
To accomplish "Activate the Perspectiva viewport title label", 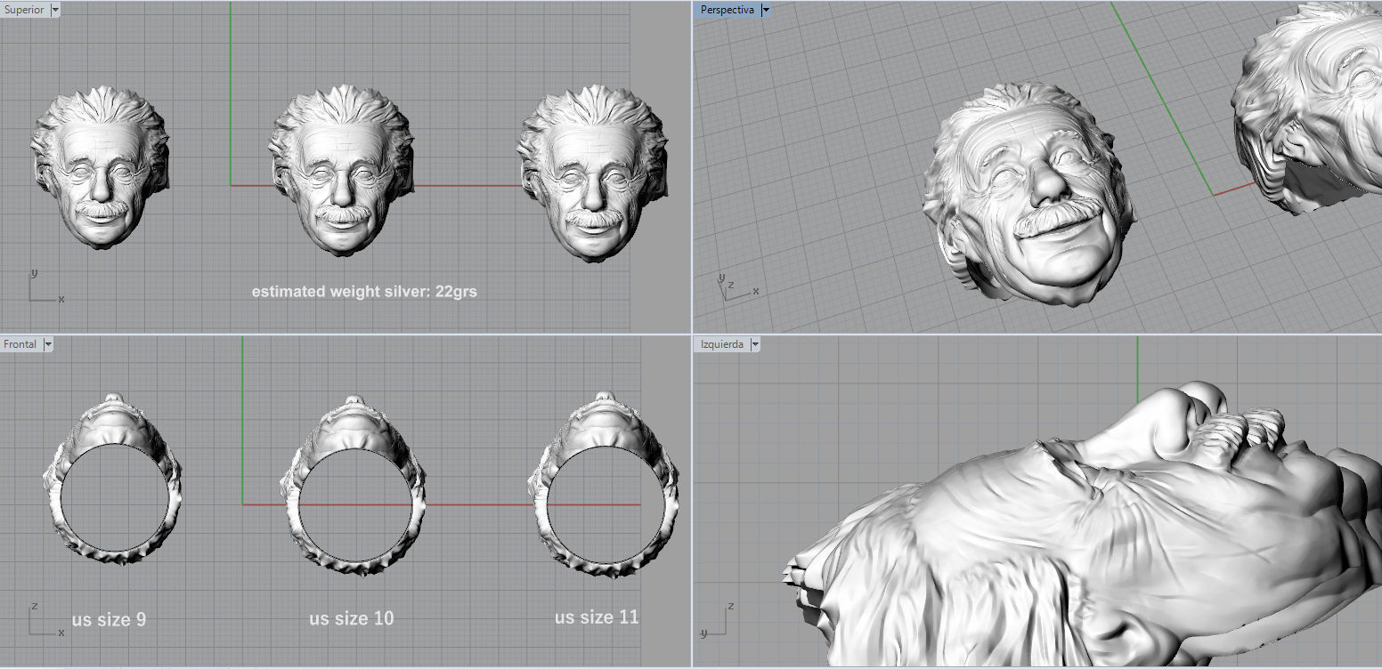I will (x=728, y=10).
